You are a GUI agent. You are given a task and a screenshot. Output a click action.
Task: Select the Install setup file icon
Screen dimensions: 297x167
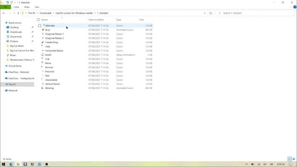click(43, 55)
